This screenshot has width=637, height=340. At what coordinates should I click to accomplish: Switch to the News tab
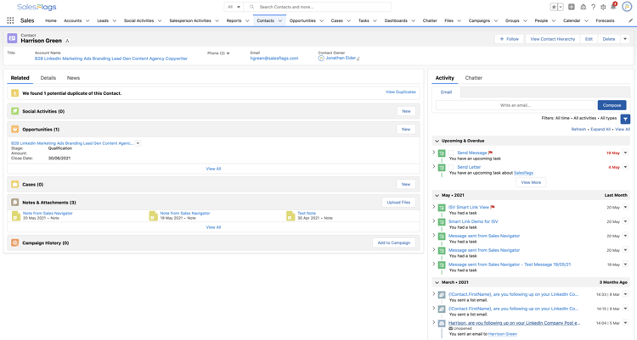coord(73,78)
